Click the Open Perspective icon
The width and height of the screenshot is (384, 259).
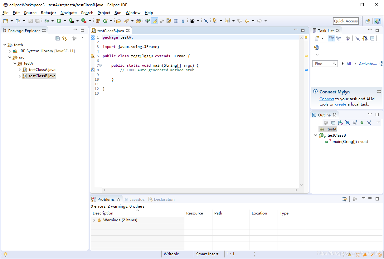pyautogui.click(x=368, y=21)
